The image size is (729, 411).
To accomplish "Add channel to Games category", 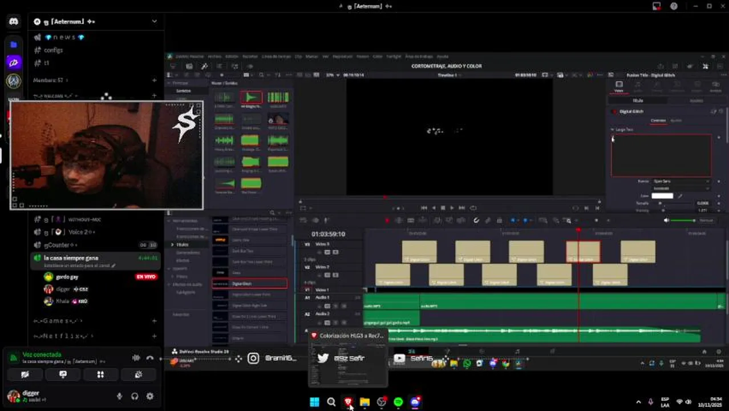I will [x=154, y=321].
